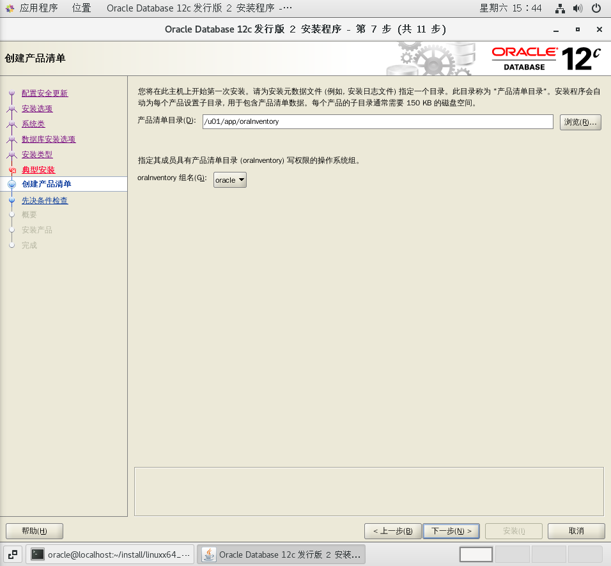The image size is (611, 566).
Task: Open the 应用程序 menu
Action: (38, 8)
